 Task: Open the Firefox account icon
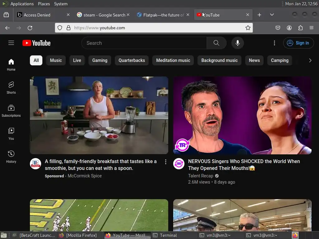click(x=289, y=28)
